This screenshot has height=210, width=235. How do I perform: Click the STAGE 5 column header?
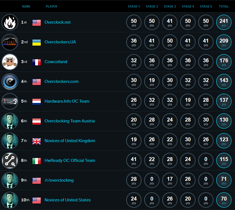(x=206, y=6)
